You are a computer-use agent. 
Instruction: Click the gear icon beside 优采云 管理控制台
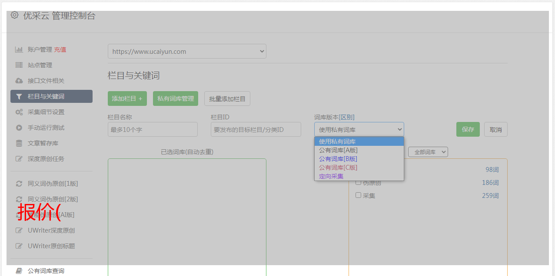point(14,15)
